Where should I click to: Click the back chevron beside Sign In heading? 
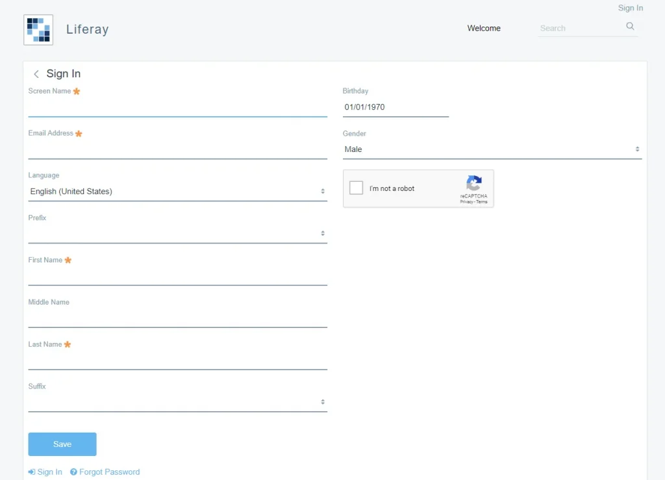(36, 73)
